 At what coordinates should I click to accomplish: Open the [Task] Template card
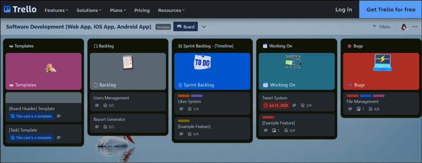point(43,134)
